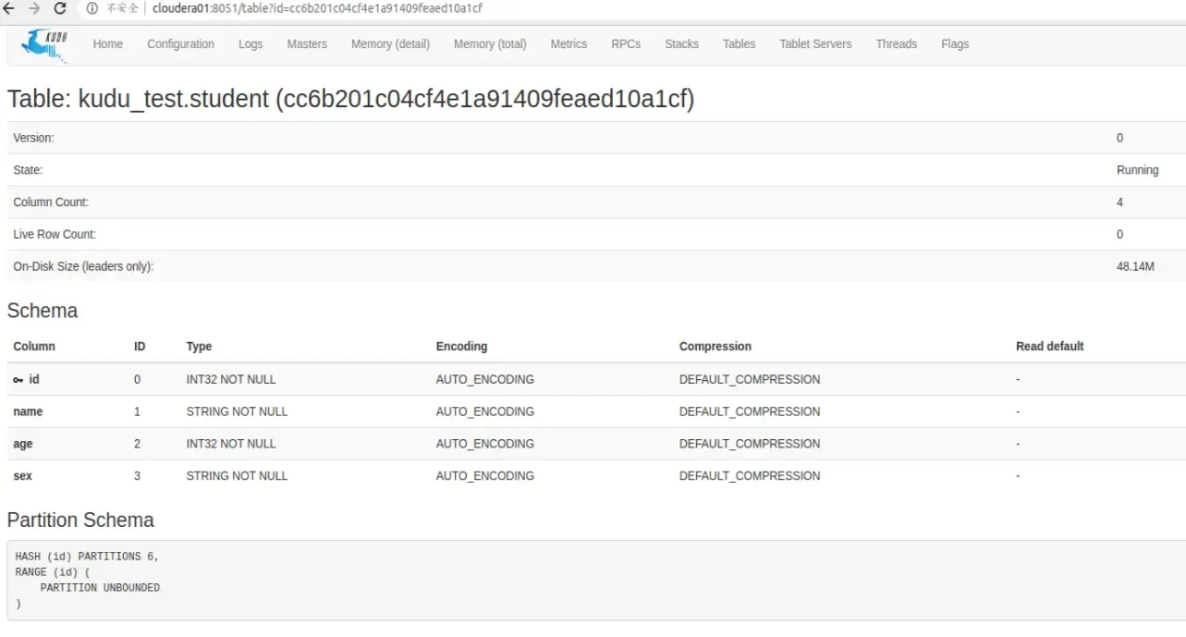Go to the Tables list

coord(739,44)
